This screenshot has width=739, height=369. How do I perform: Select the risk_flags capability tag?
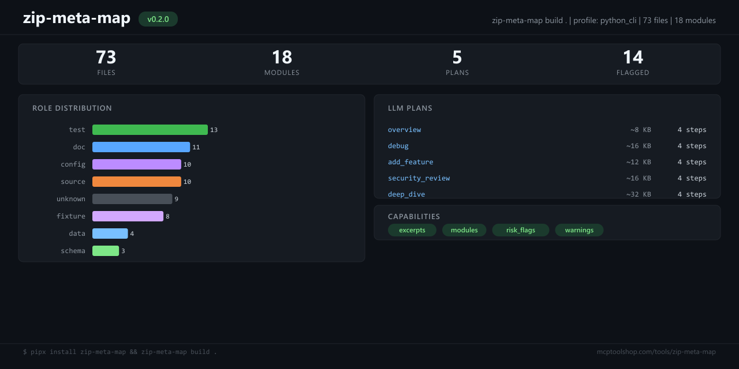(x=520, y=230)
